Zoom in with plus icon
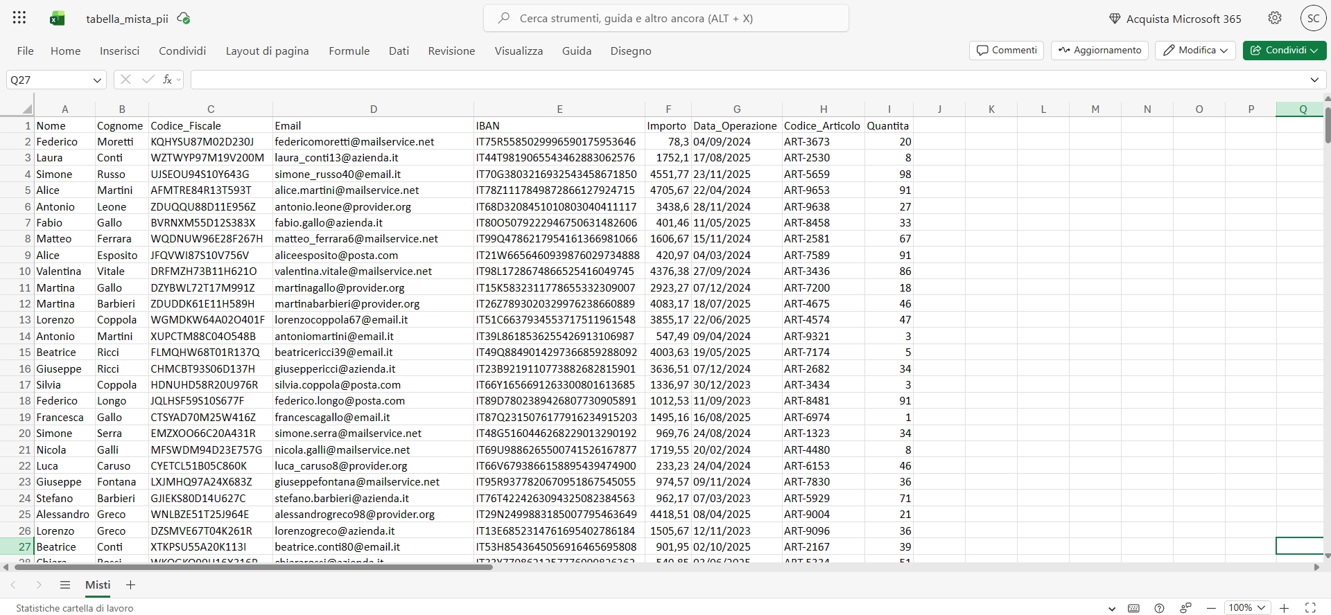Viewport: 1331px width, 615px height. 1284,608
